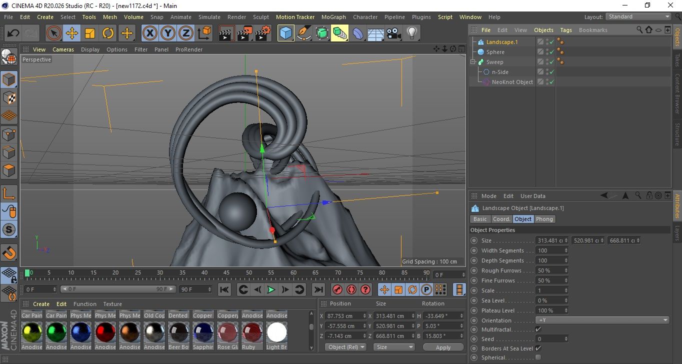Click the Rough Furrows value field
682x364 pixels.
(x=552, y=270)
